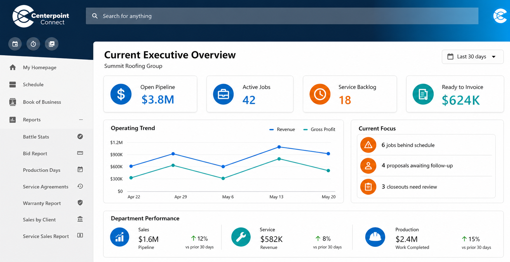This screenshot has height=262, width=510.
Task: Open the Schedule menu item
Action: point(33,85)
